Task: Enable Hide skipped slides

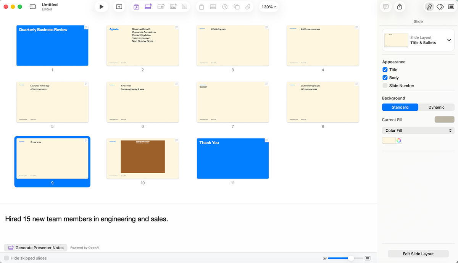Action: coord(6,258)
